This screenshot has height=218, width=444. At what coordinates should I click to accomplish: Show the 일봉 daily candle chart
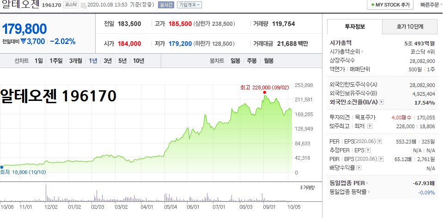[x=235, y=61]
